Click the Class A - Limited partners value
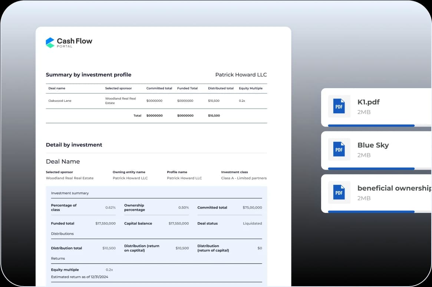Image resolution: width=432 pixels, height=287 pixels. [244, 178]
